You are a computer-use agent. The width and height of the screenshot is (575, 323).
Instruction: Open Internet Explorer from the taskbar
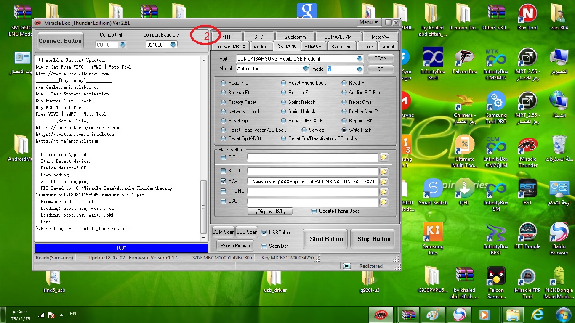(x=538, y=315)
